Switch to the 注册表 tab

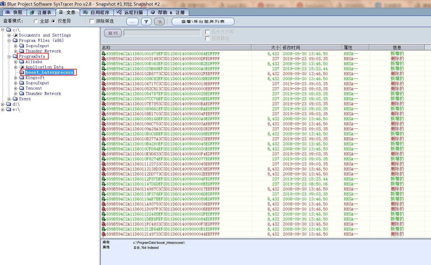41,12
